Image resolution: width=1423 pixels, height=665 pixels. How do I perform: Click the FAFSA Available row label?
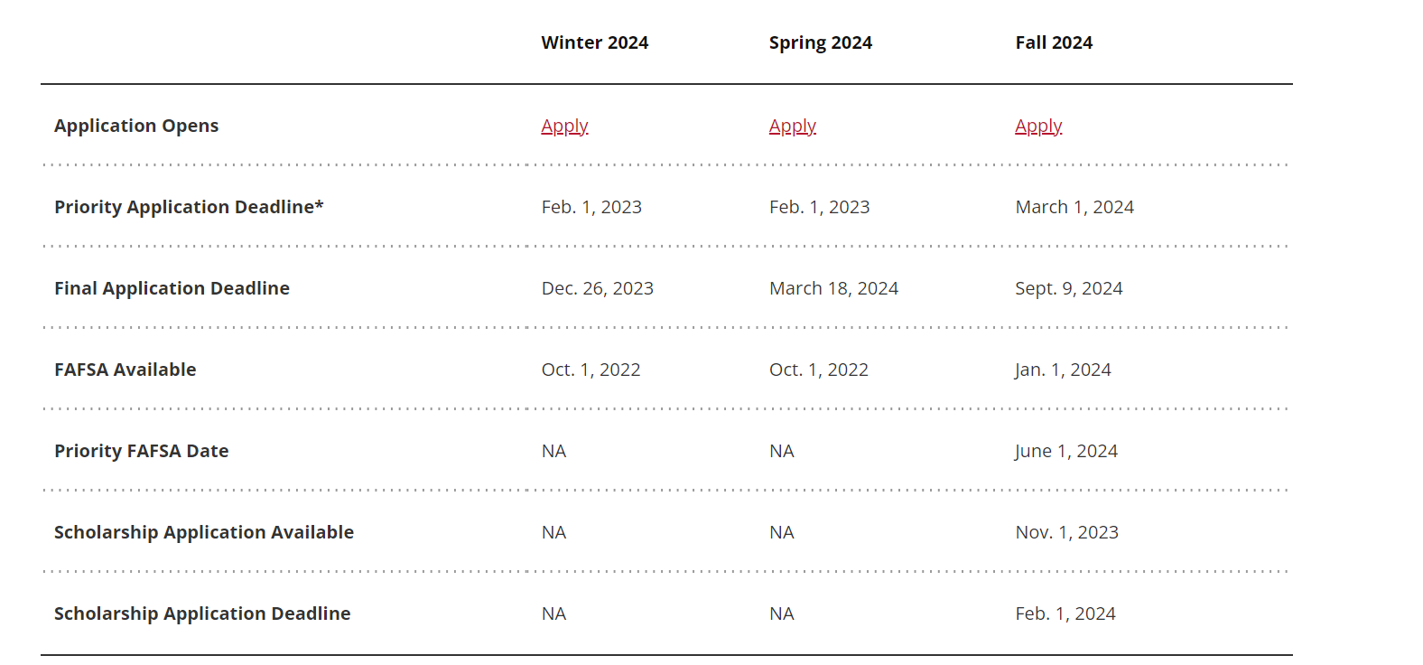pyautogui.click(x=126, y=370)
